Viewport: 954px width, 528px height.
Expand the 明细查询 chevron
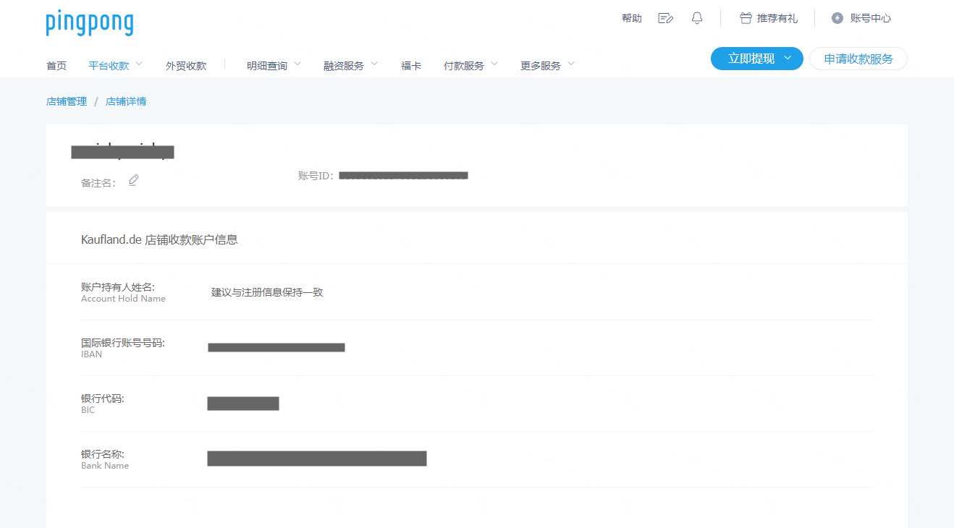click(297, 64)
